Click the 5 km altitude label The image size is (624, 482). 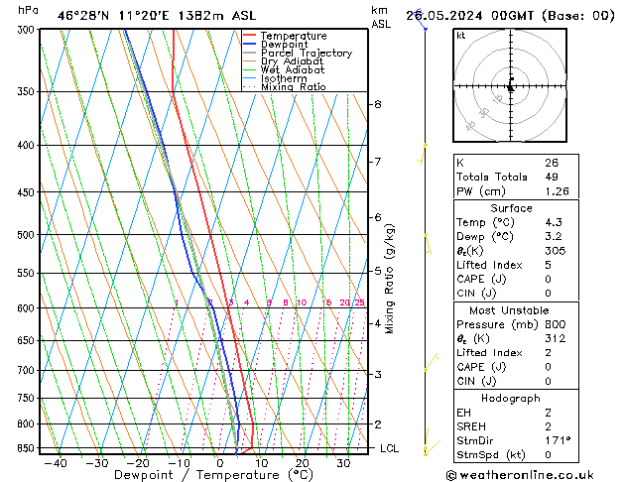[378, 271]
